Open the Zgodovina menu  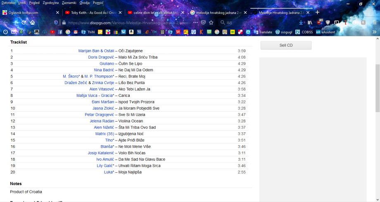pos(51,2)
